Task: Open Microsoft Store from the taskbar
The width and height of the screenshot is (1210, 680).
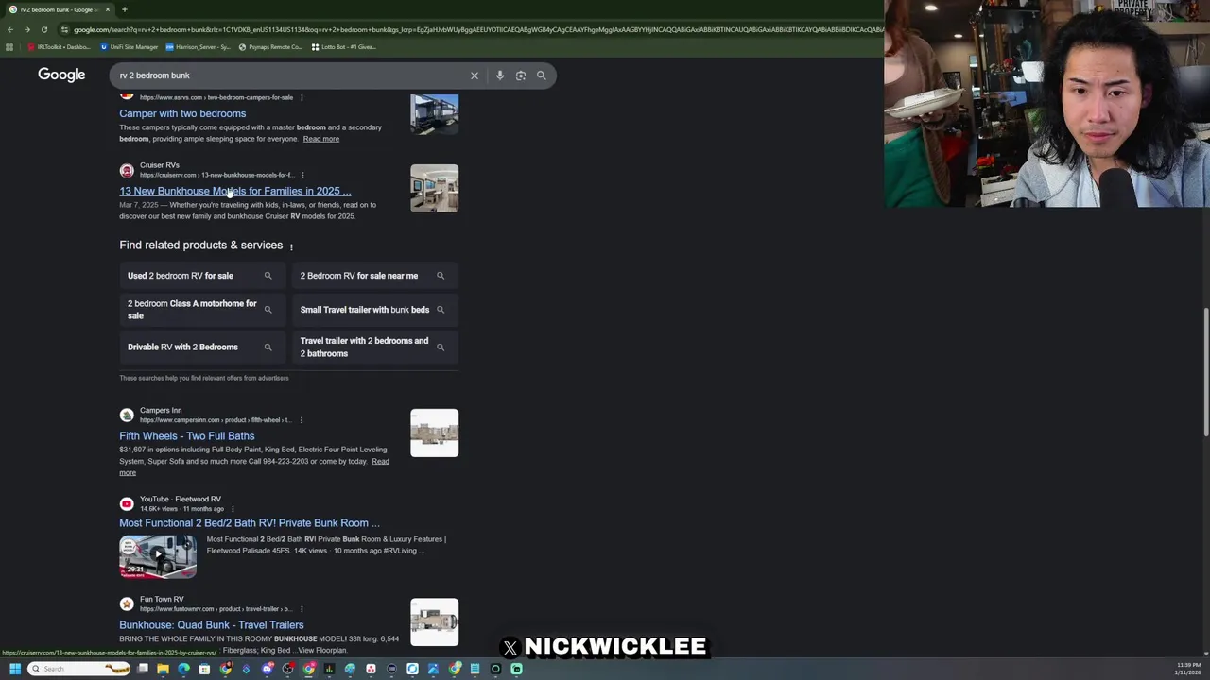Action: pos(204,669)
